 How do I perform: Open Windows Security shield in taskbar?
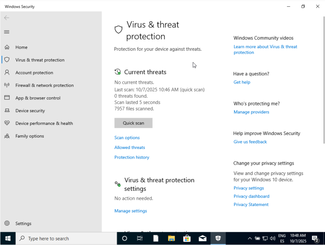coord(218,238)
